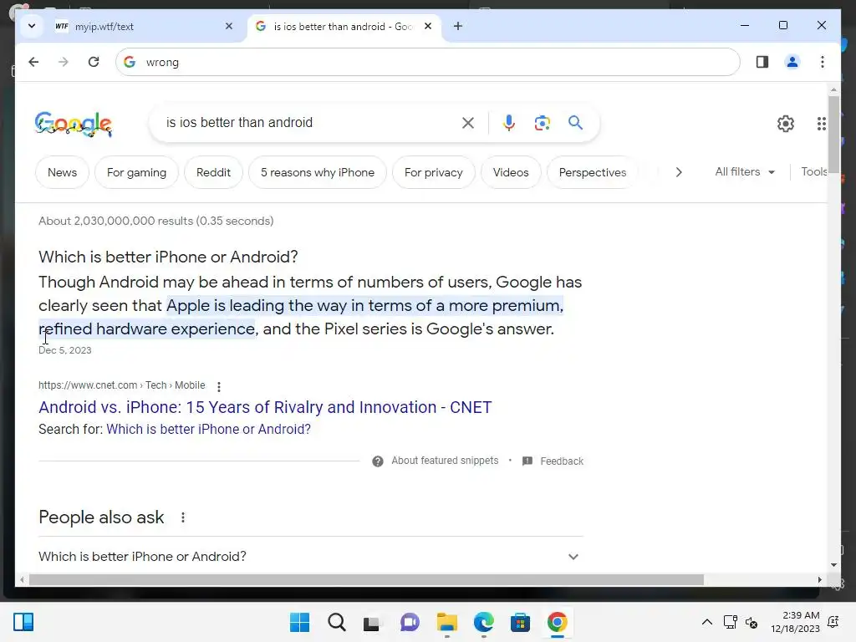This screenshot has height=642, width=856.
Task: Click the horizontal scroll-right arrow
Action: 819,580
